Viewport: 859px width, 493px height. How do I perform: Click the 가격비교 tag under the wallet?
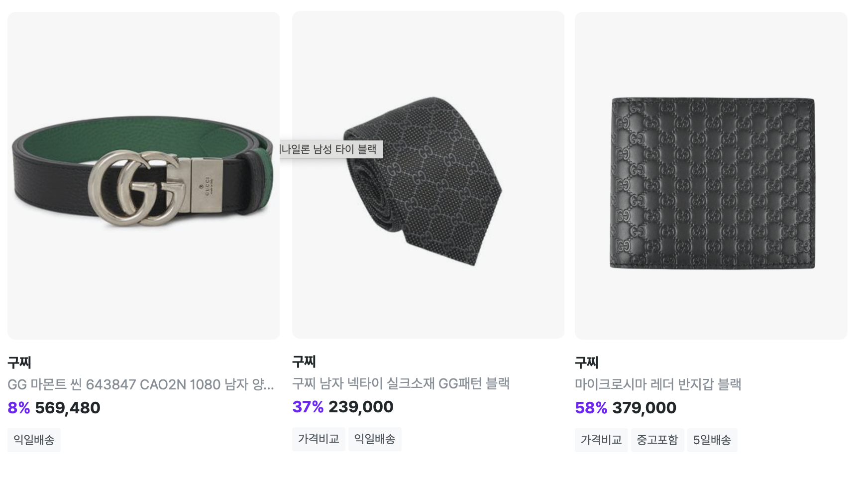601,440
